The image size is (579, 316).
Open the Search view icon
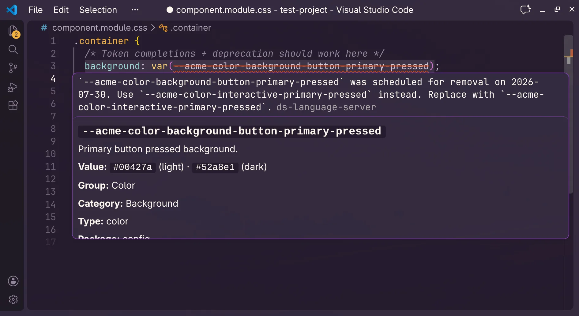(13, 50)
